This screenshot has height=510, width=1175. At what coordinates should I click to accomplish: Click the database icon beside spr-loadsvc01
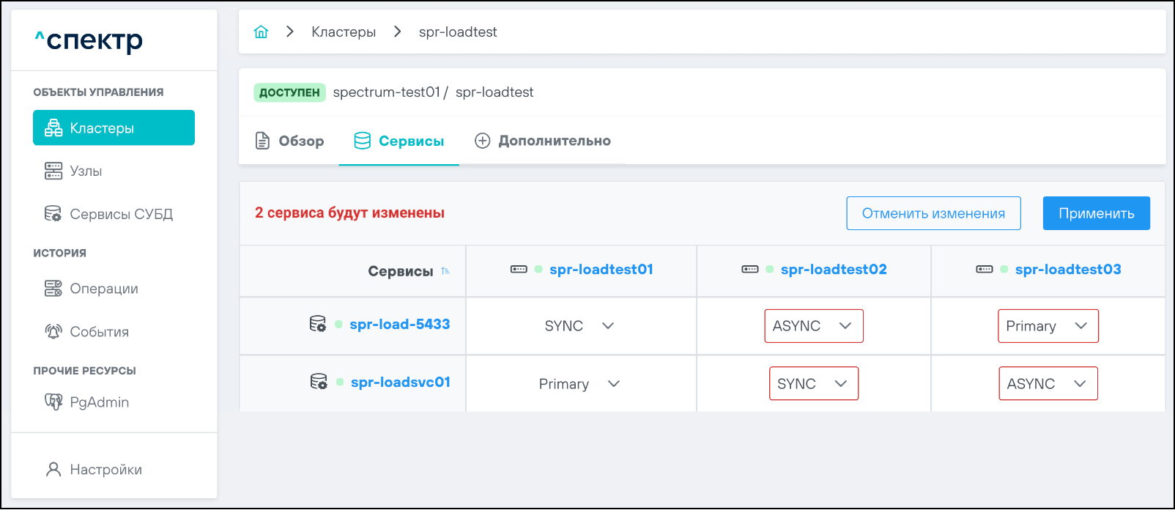tap(319, 382)
